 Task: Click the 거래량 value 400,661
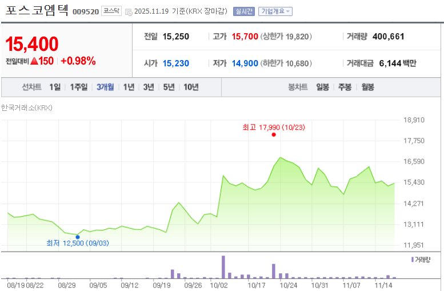[x=388, y=37]
